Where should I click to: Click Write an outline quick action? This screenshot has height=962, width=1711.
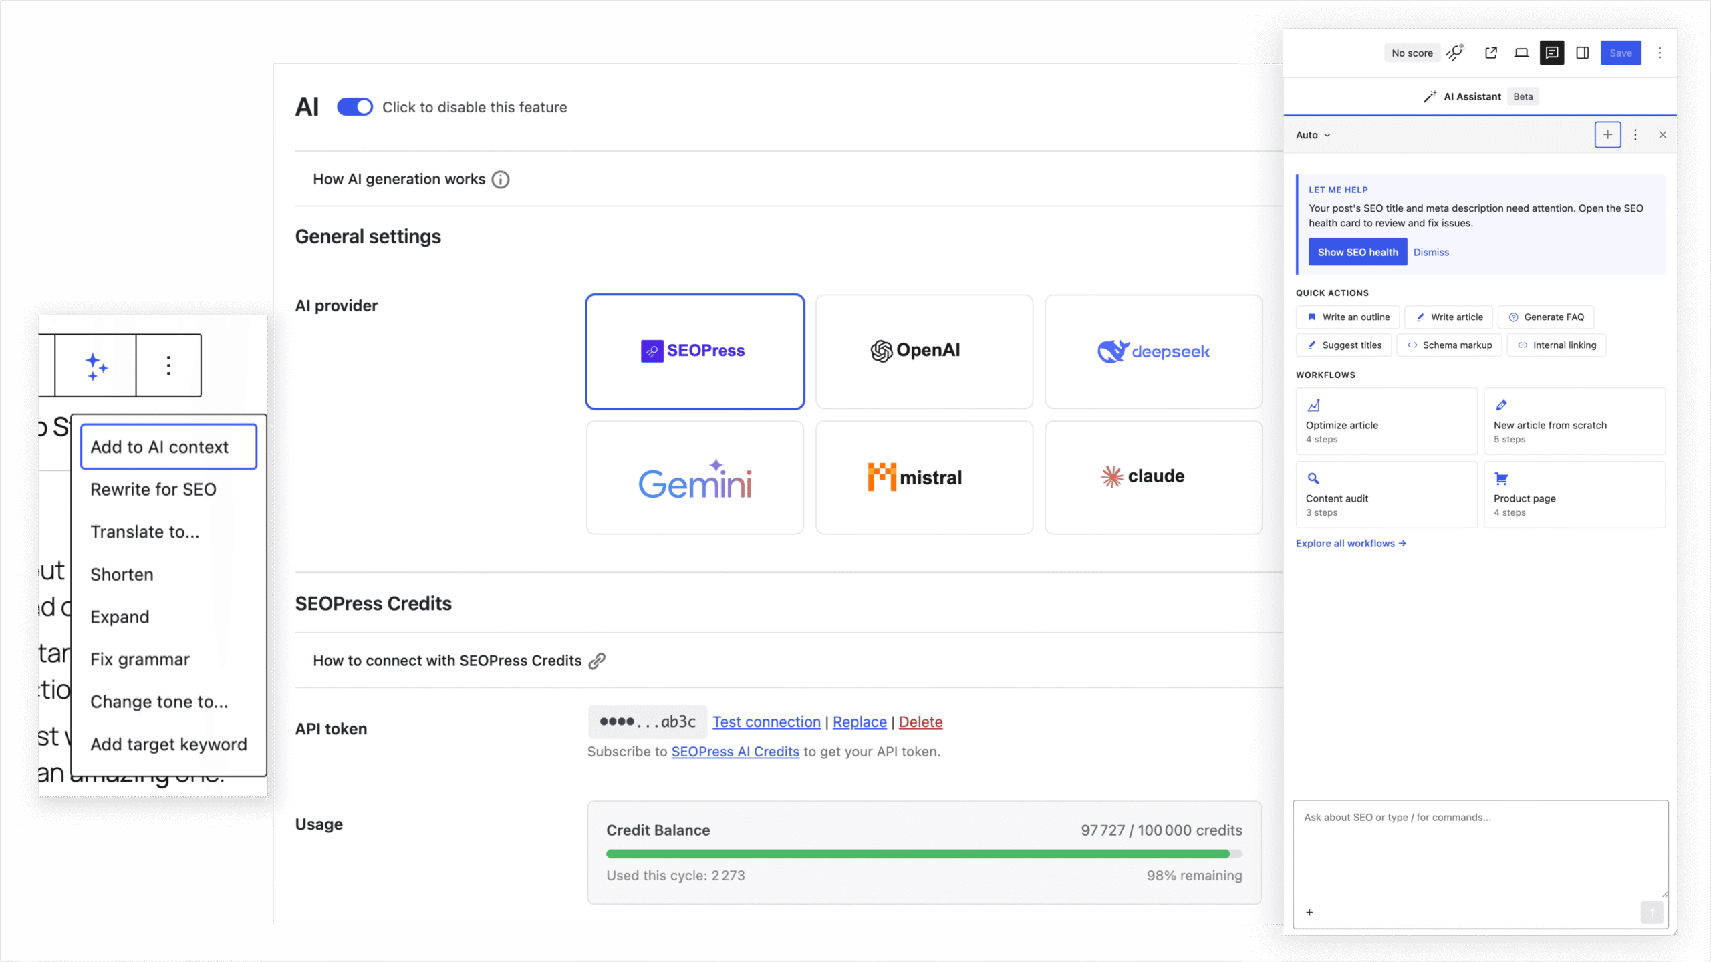[1348, 317]
